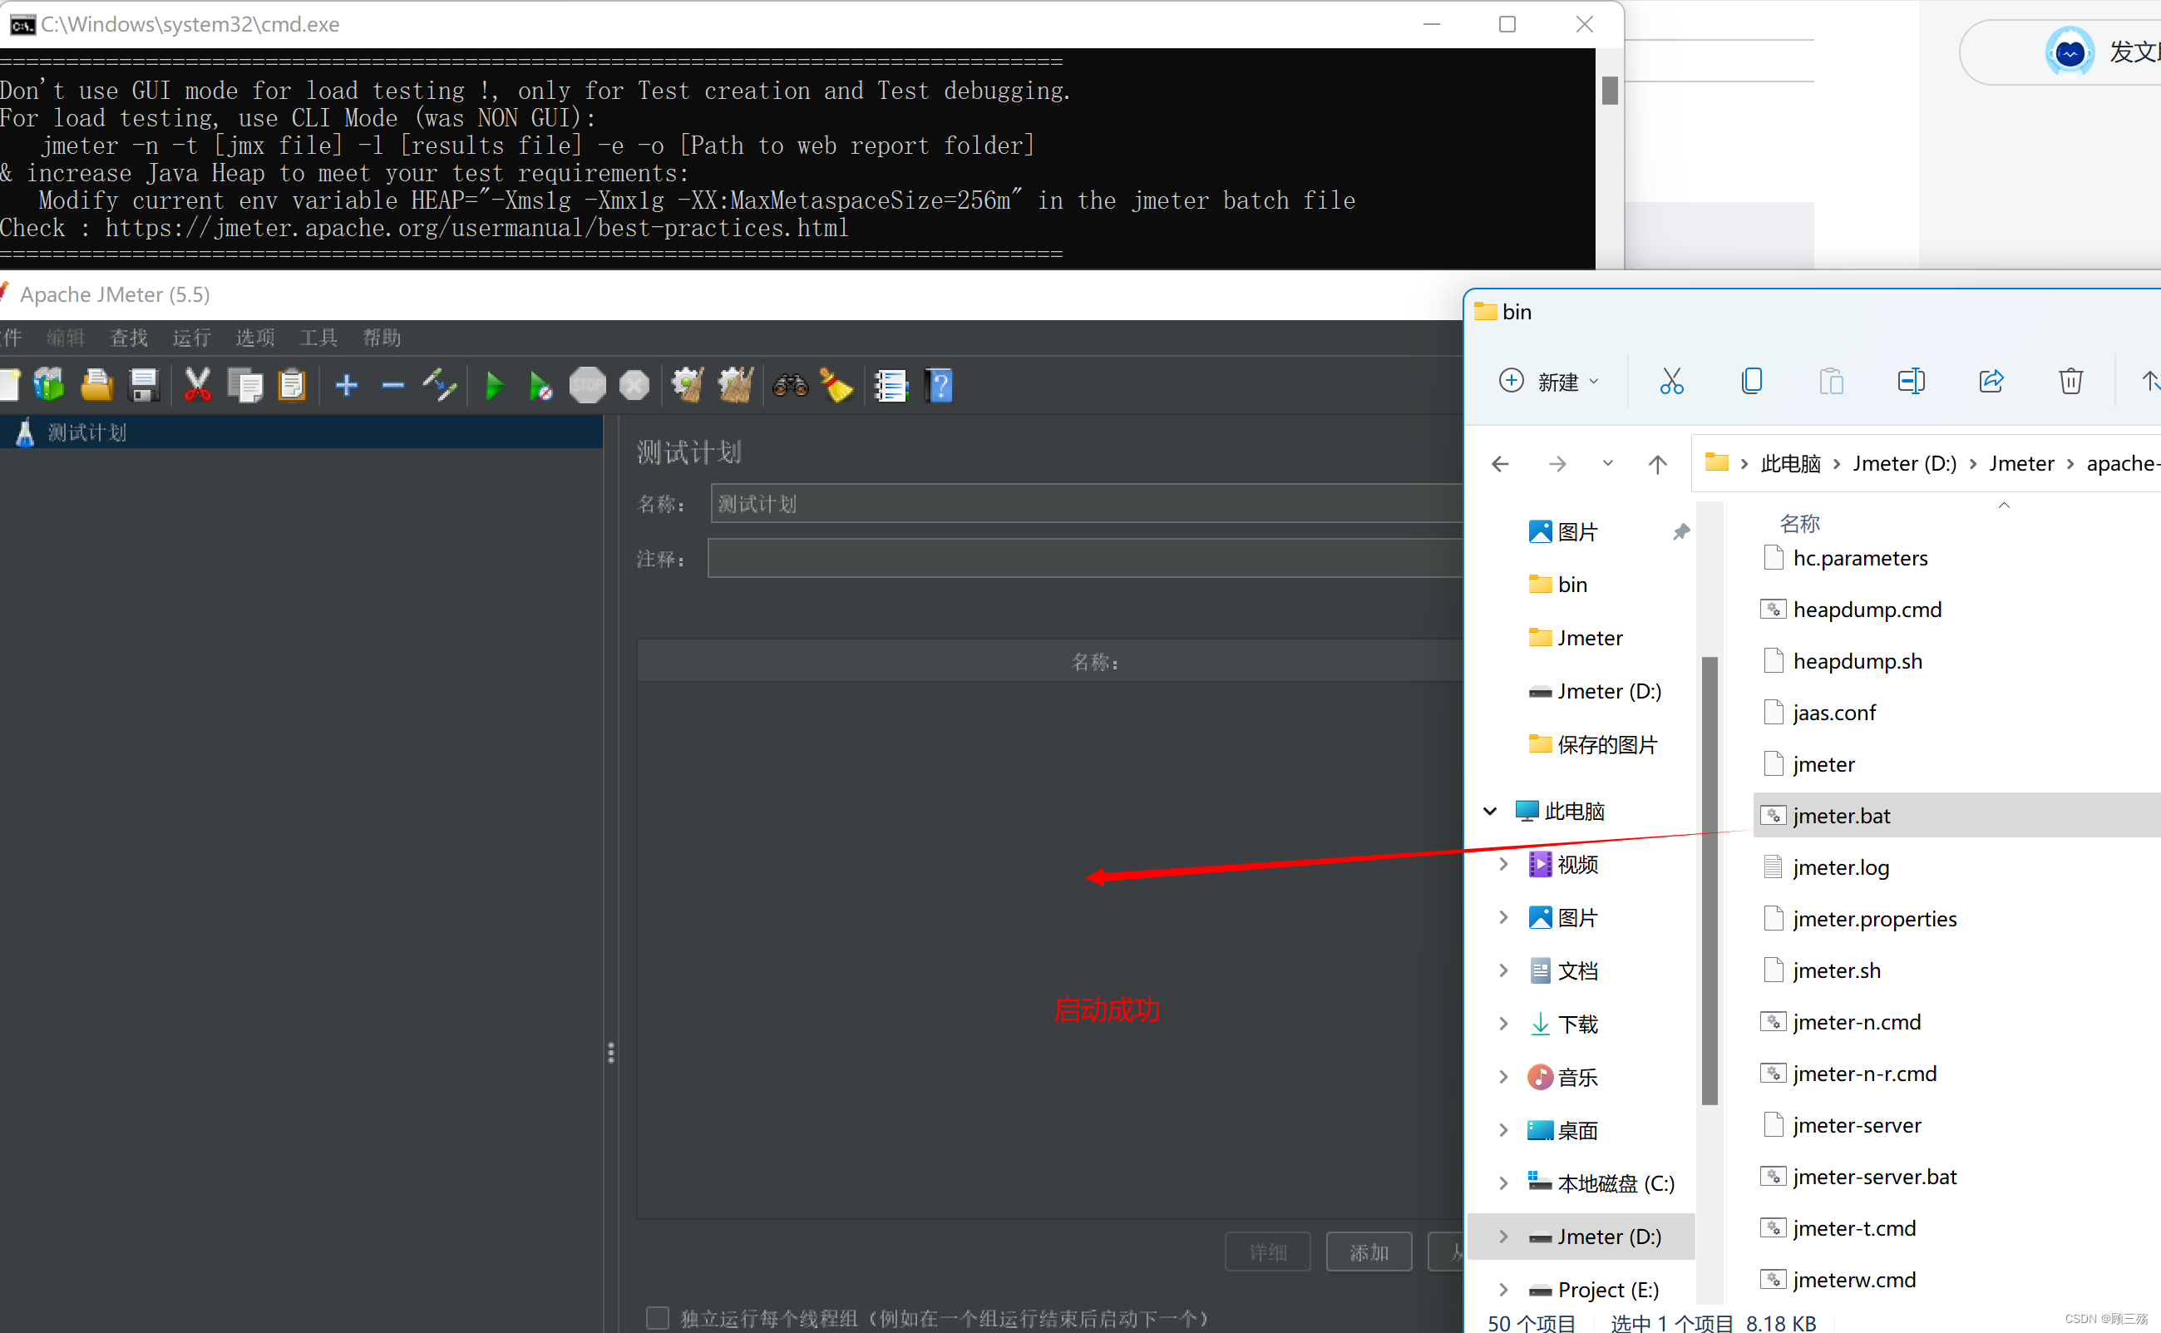Select the jmeter.properties file

(x=1873, y=919)
